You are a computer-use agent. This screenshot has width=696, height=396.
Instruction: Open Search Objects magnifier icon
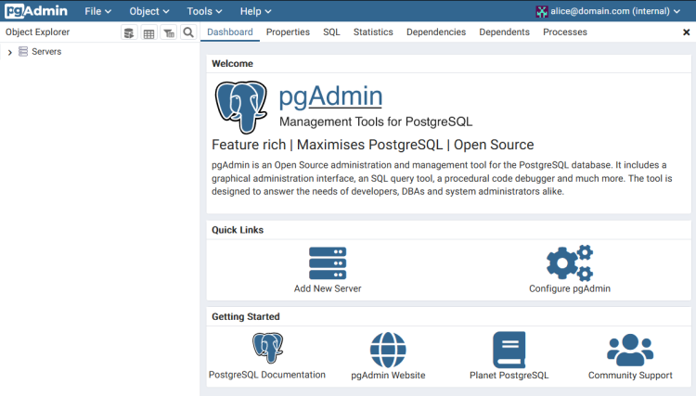click(188, 32)
